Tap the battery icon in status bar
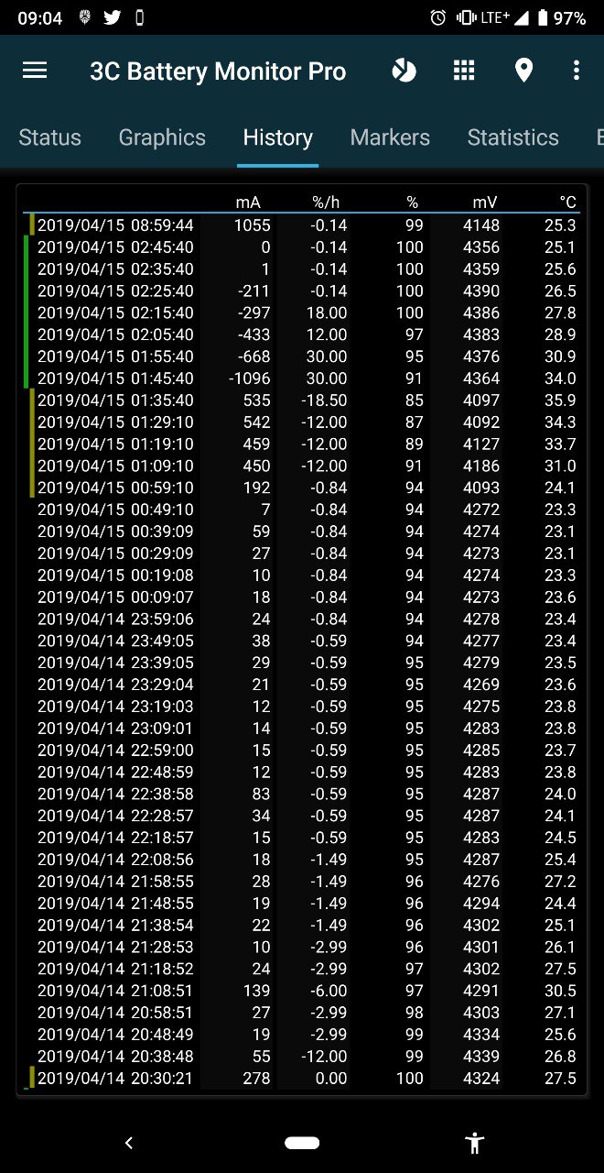This screenshot has width=604, height=1173. click(x=543, y=17)
